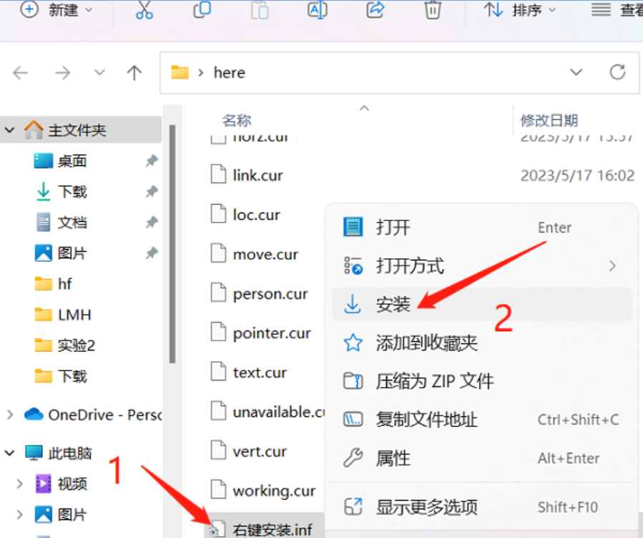Go up one folder with Up arrow

(134, 72)
